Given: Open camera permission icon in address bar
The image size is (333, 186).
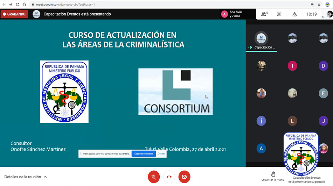Looking at the screenshot, I should [x=312, y=5].
